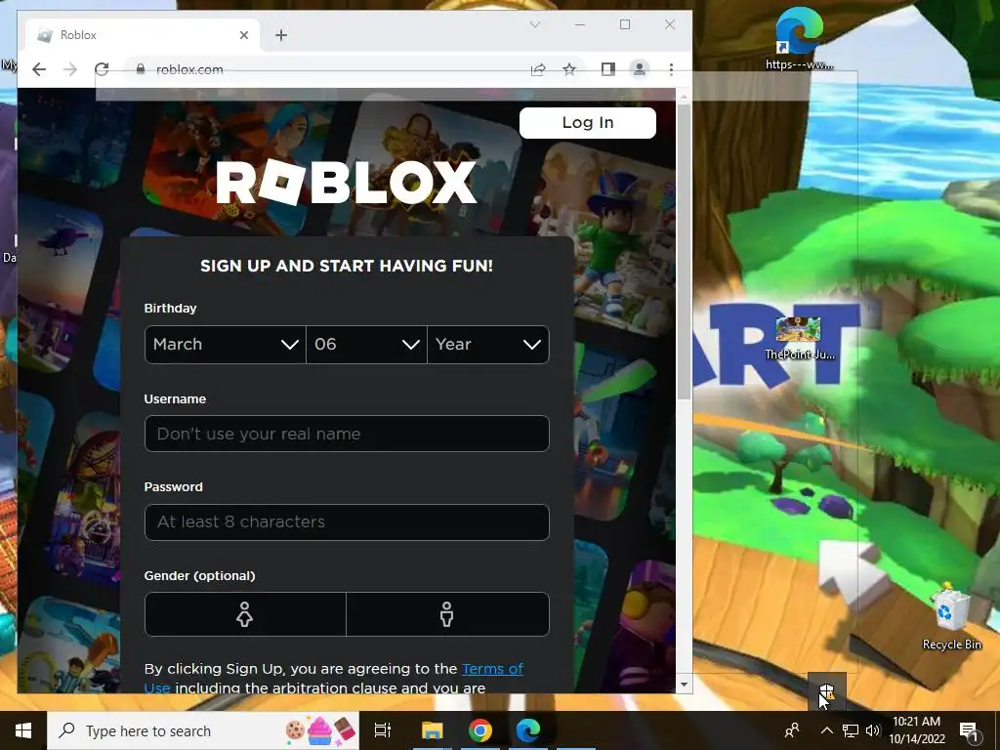Open the volume speaker tray icon
The height and width of the screenshot is (750, 1000).
[x=873, y=730]
